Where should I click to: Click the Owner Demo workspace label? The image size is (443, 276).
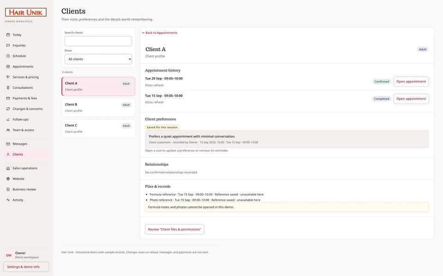pyautogui.click(x=27, y=255)
